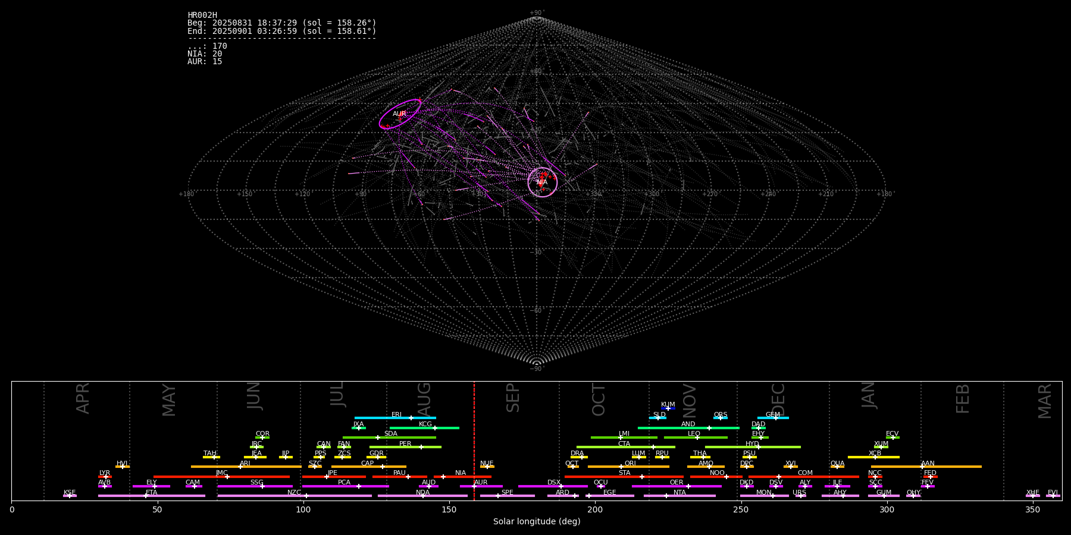This screenshot has height=535, width=1071.
Task: Click the SEP month label
Action: coord(512,398)
